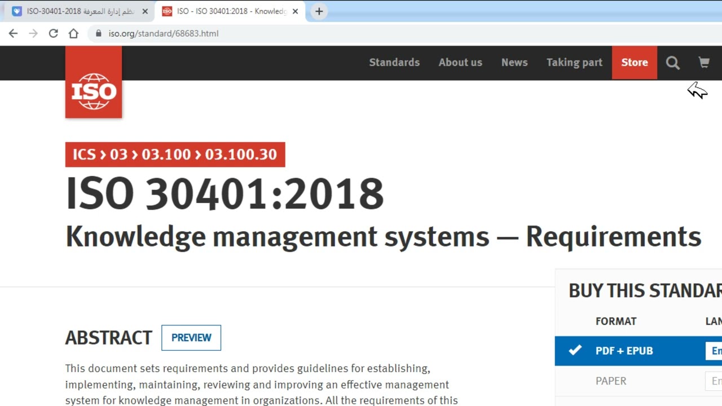Open the search magnifier icon

(x=673, y=63)
